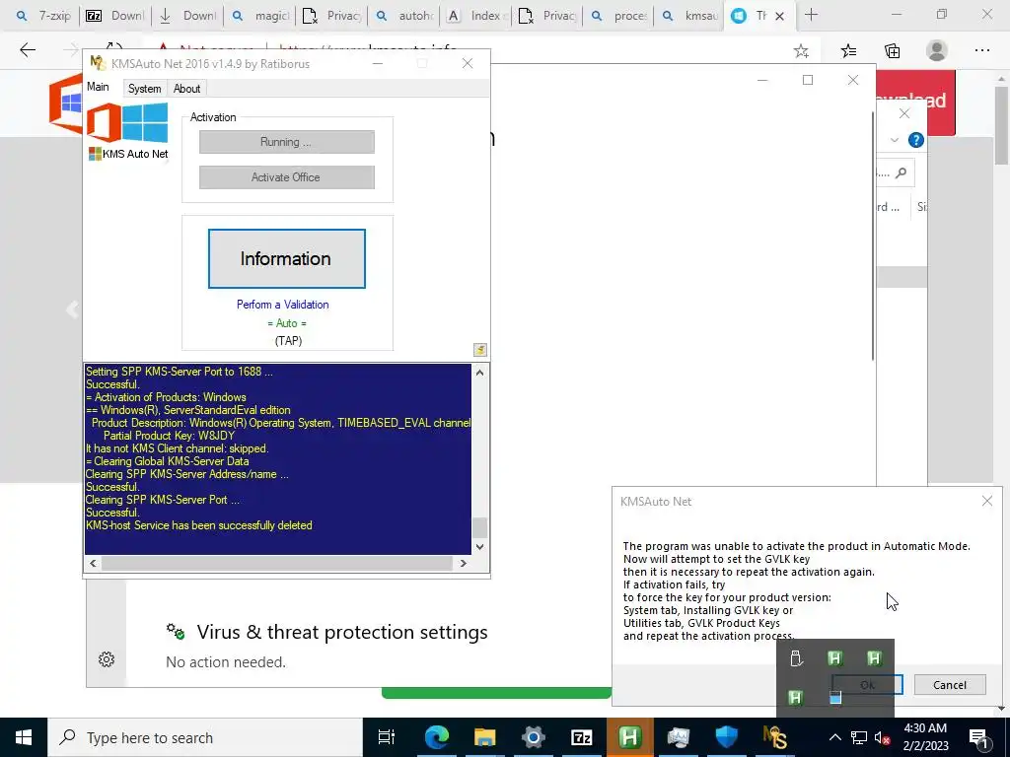Open Edge Settings and more menu

[981, 51]
